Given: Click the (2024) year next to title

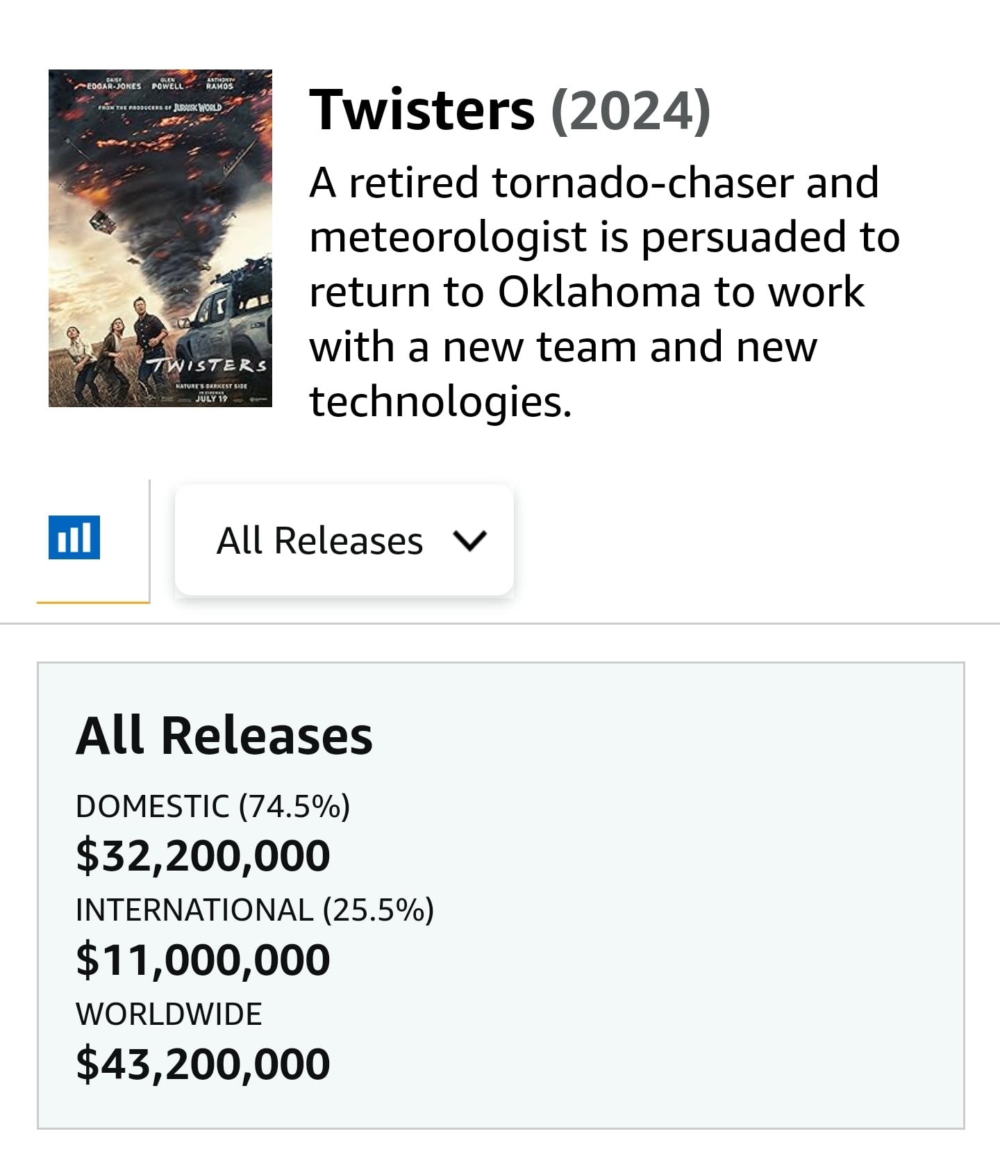Looking at the screenshot, I should pyautogui.click(x=631, y=110).
